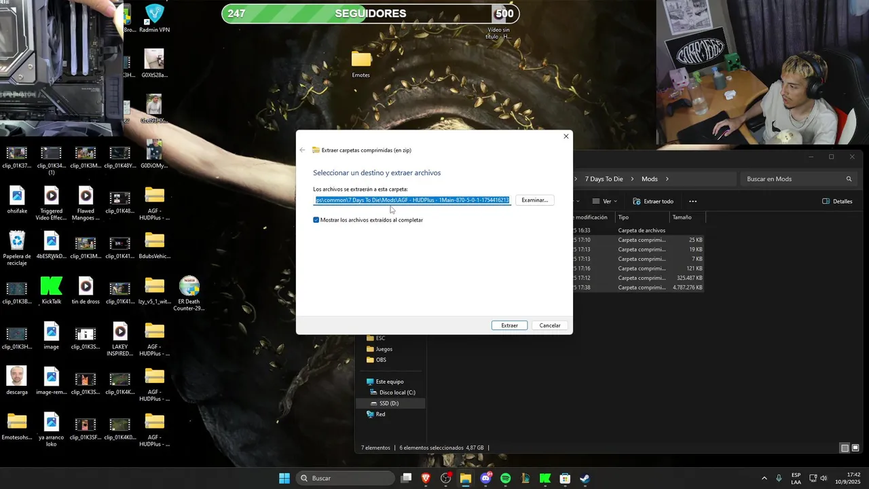The width and height of the screenshot is (869, 489).
Task: Click the back arrow in the extraction dialog
Action: click(302, 150)
